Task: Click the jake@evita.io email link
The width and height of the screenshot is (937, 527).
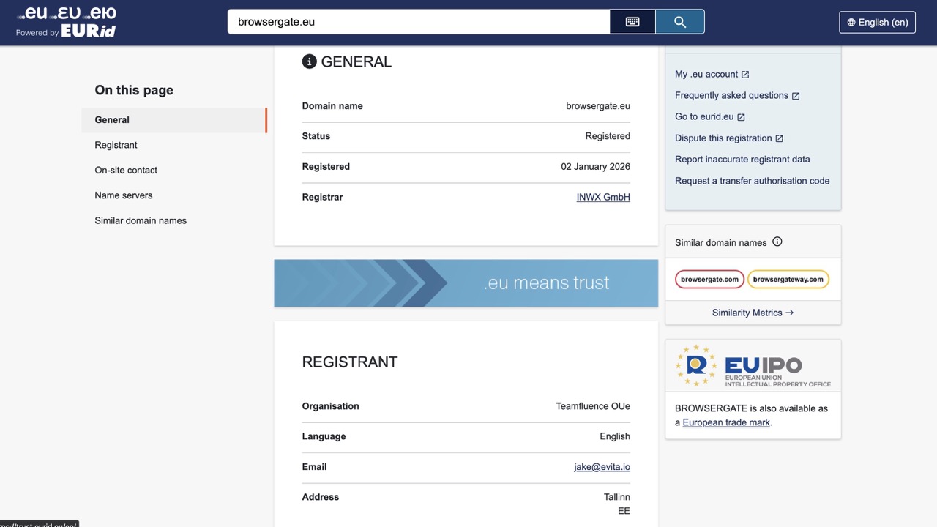Action: coord(602,467)
